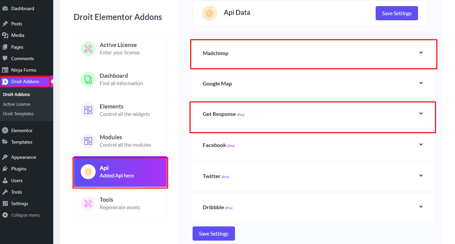This screenshot has width=455, height=244.
Task: Expand the Facebook API section
Action: (x=421, y=145)
